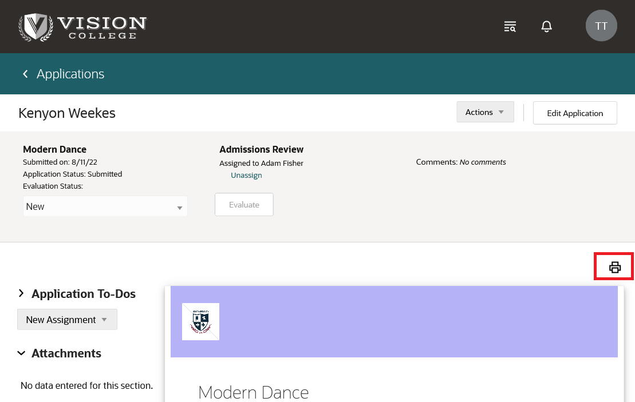The image size is (635, 402).
Task: Click the Kenyon Weekes applicant name
Action: tap(67, 113)
